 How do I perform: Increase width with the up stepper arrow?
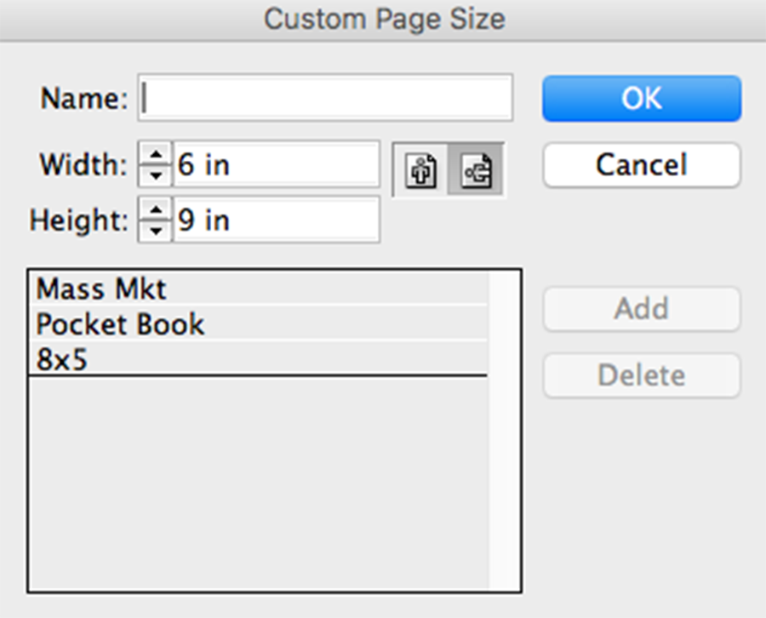(x=155, y=155)
